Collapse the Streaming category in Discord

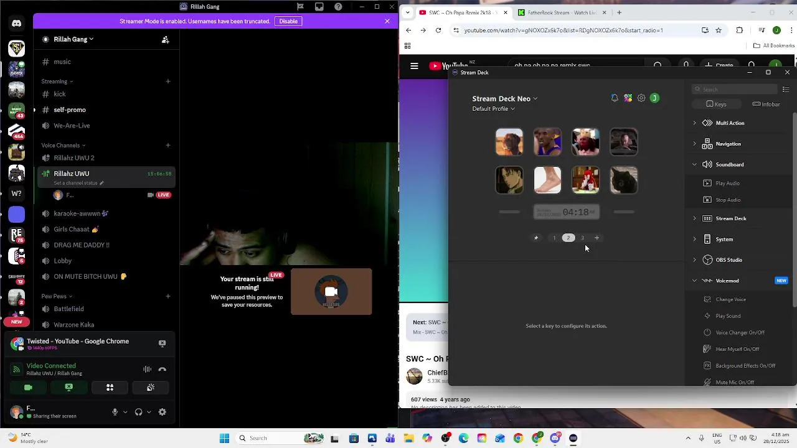57,82
